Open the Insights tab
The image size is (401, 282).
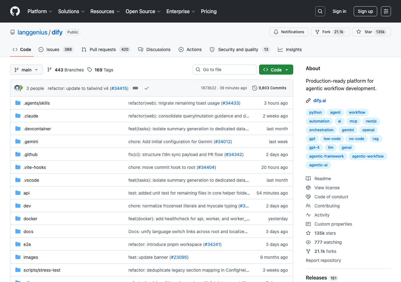(290, 50)
